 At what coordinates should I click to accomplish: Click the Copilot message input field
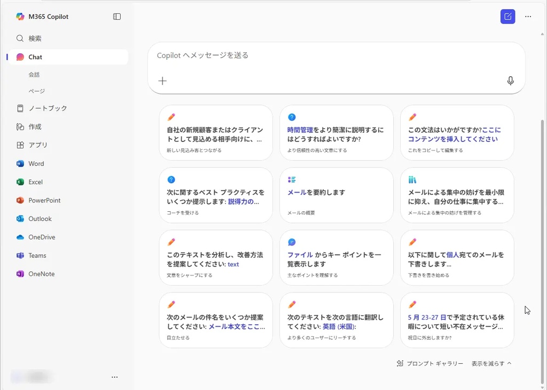(x=331, y=55)
